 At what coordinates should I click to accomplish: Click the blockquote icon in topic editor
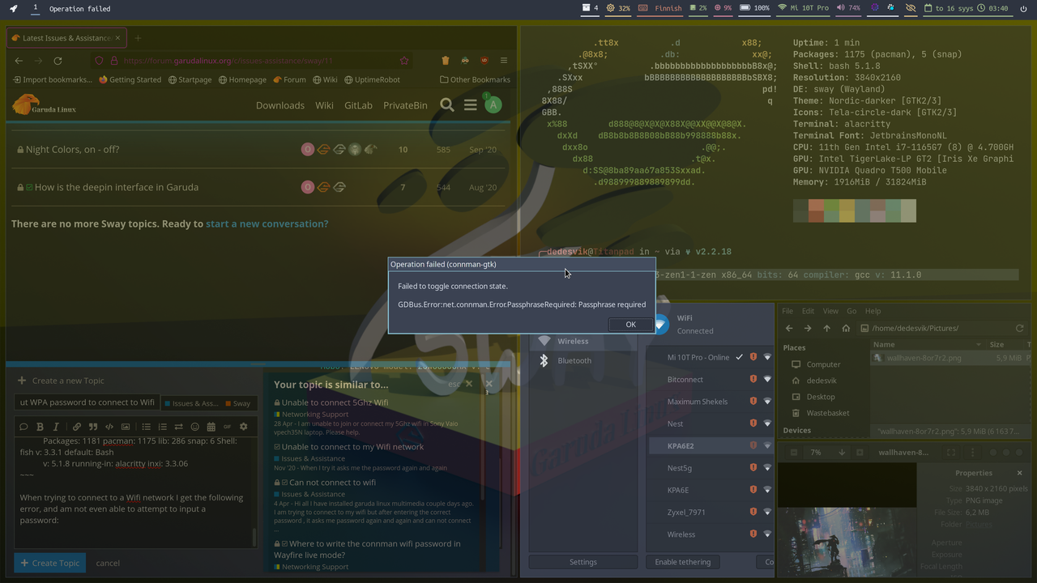[93, 427]
